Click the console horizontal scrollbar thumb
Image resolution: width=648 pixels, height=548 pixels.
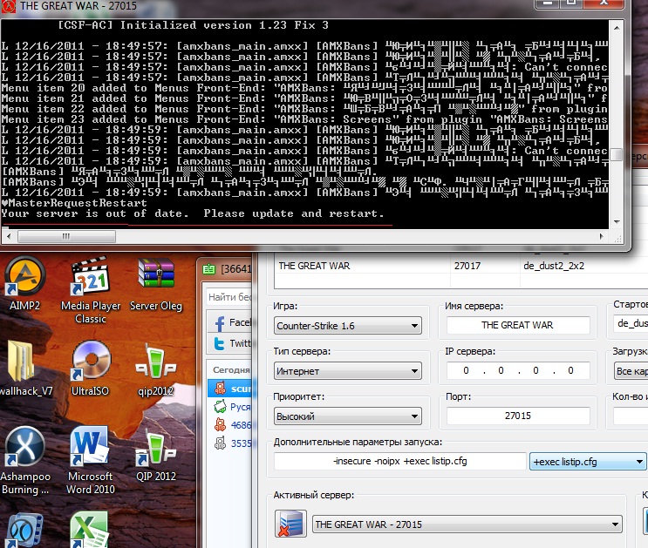66,237
